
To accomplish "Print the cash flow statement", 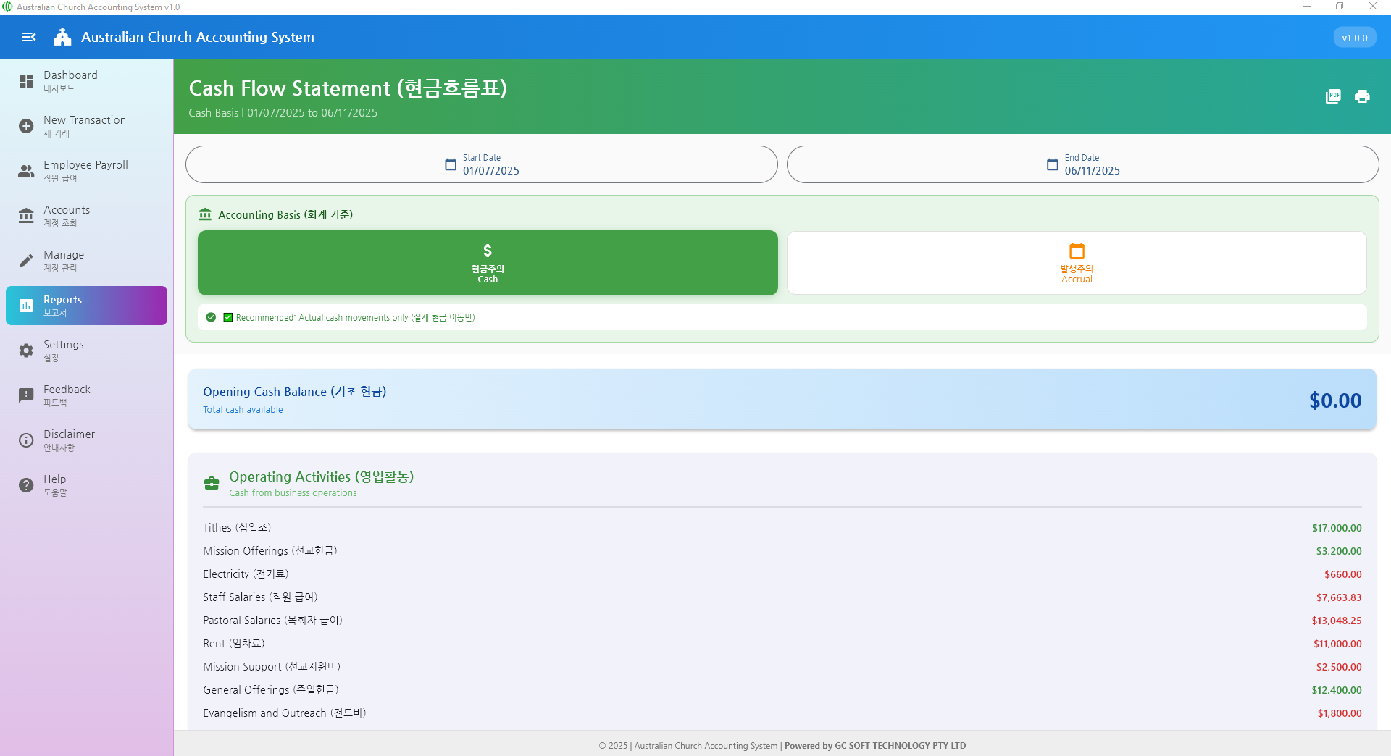I will [x=1362, y=96].
